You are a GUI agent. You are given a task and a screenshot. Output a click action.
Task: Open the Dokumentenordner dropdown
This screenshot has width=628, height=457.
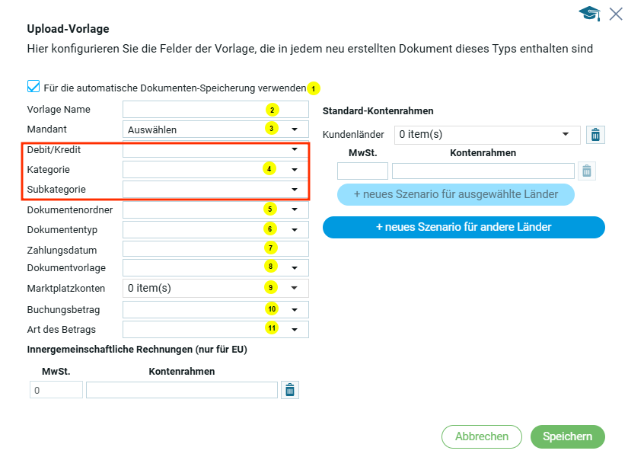(295, 209)
